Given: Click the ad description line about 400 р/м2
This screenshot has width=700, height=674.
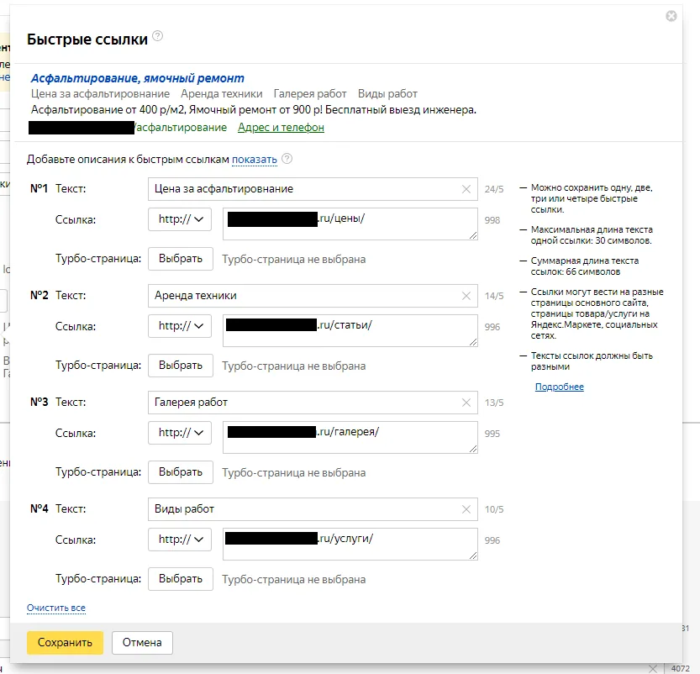Looking at the screenshot, I should [254, 110].
